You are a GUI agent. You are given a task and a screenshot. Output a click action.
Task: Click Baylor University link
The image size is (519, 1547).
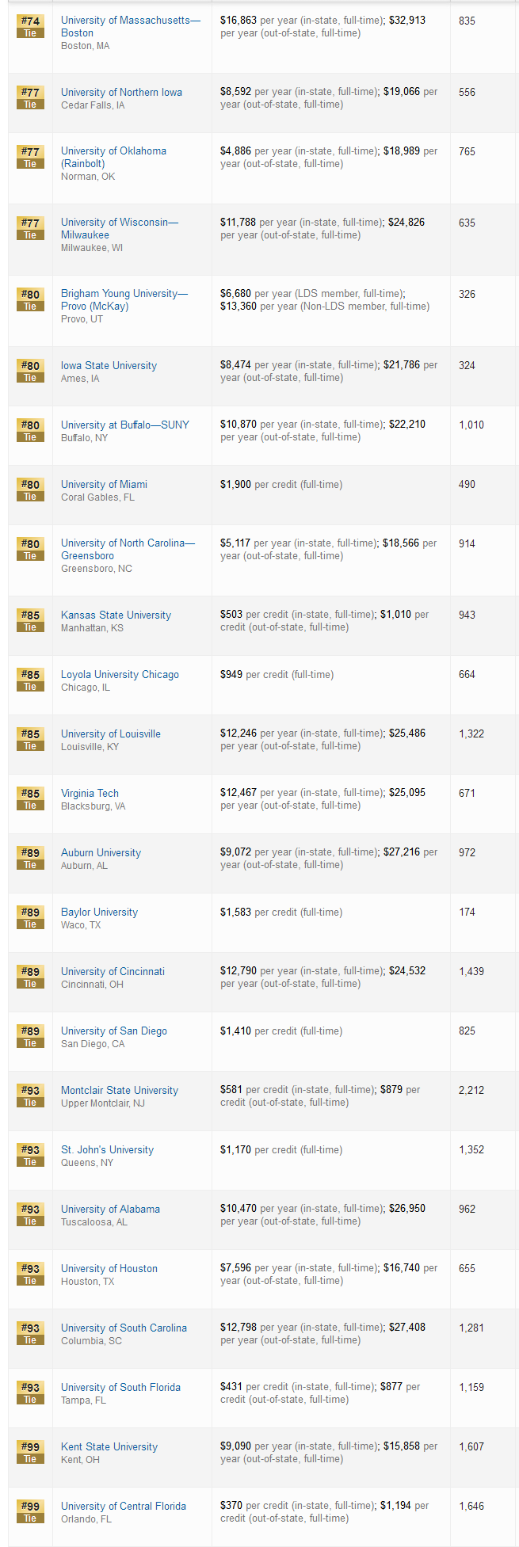(99, 913)
